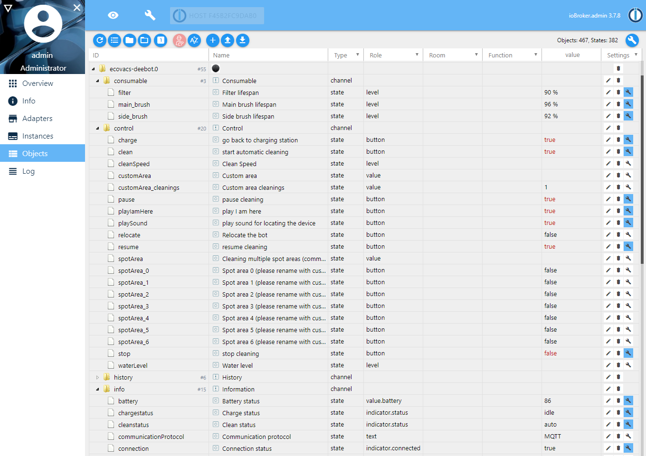
Task: Open objects table configuration wrench
Action: [x=632, y=40]
